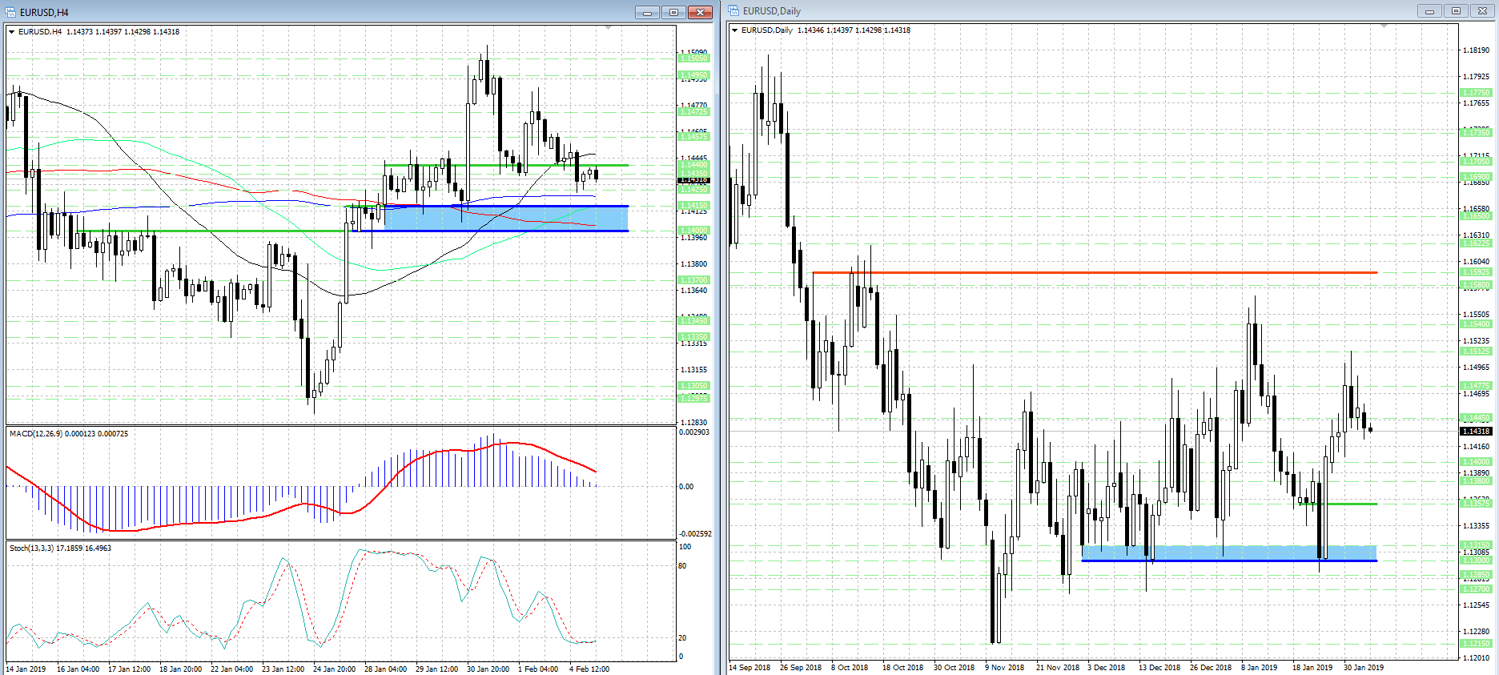Maximize the EURUSD,H4 chart window

point(673,12)
